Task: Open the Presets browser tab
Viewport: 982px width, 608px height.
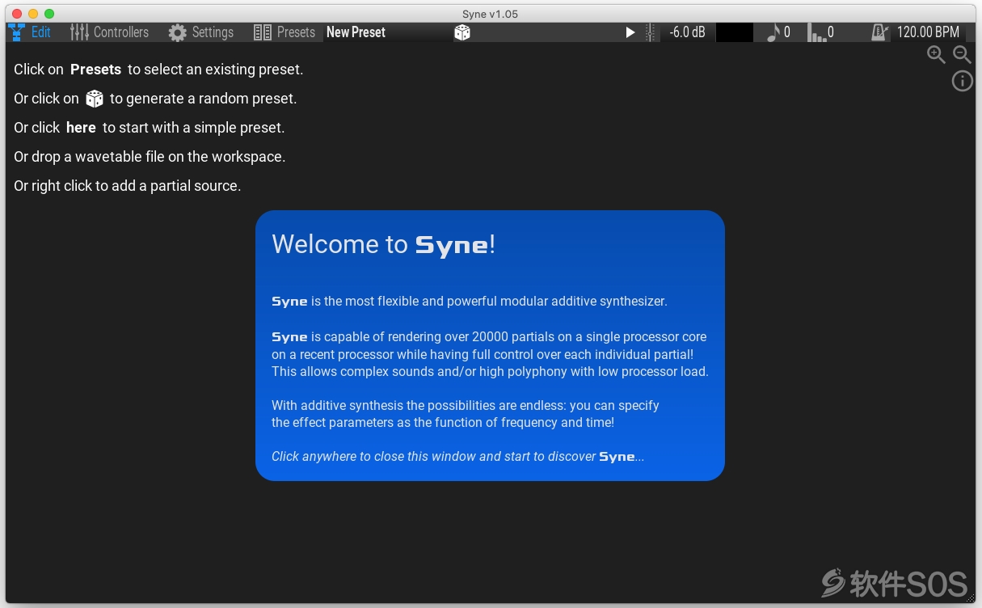Action: 284,32
